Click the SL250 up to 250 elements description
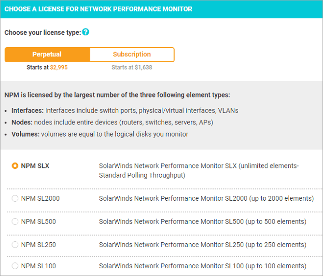The width and height of the screenshot is (323, 276). pyautogui.click(x=202, y=245)
